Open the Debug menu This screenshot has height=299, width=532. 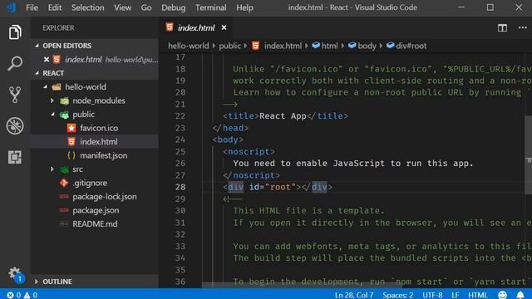pyautogui.click(x=174, y=7)
